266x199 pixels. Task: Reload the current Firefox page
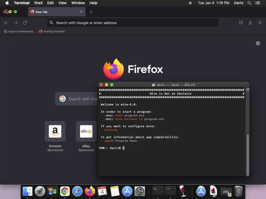tap(25, 23)
